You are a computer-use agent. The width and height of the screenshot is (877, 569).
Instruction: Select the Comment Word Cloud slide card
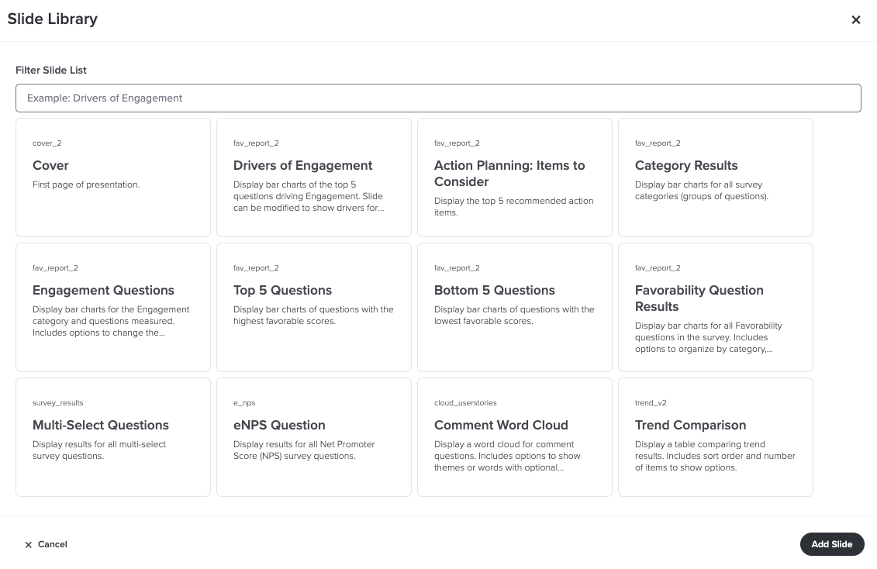(515, 437)
